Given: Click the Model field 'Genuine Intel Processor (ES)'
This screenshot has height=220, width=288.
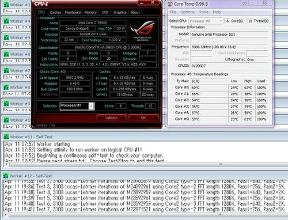Looking at the screenshot, I should pyautogui.click(x=230, y=35).
